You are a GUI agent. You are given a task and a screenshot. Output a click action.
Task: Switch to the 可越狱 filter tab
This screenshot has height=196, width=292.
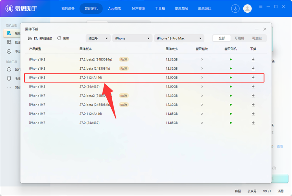(x=257, y=38)
